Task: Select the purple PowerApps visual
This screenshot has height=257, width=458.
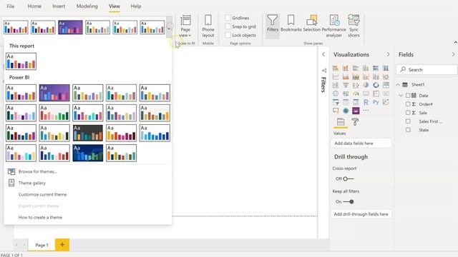Action: tap(356, 111)
